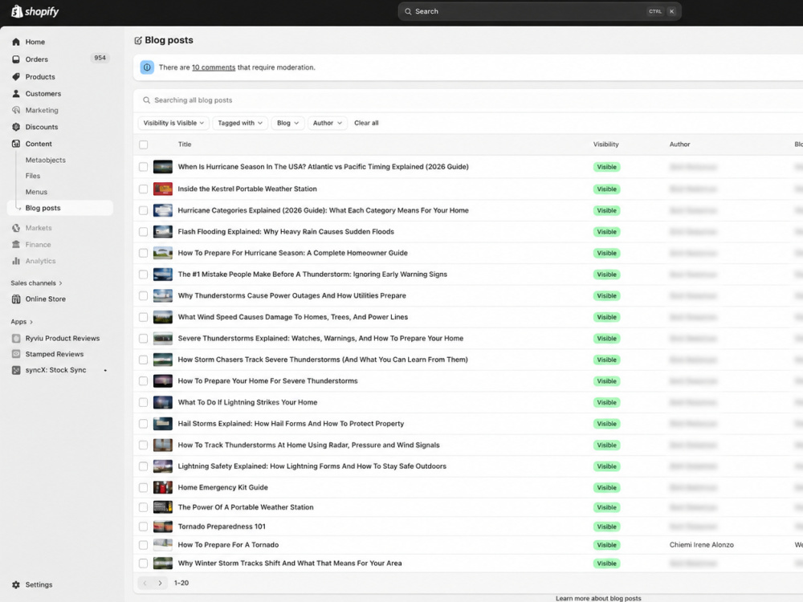Open the Orders section label
The width and height of the screenshot is (803, 602).
[x=37, y=59]
